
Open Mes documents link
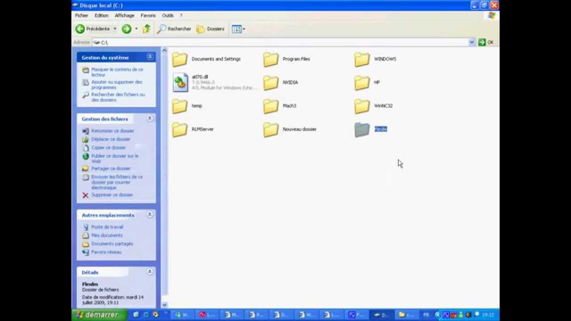[107, 235]
